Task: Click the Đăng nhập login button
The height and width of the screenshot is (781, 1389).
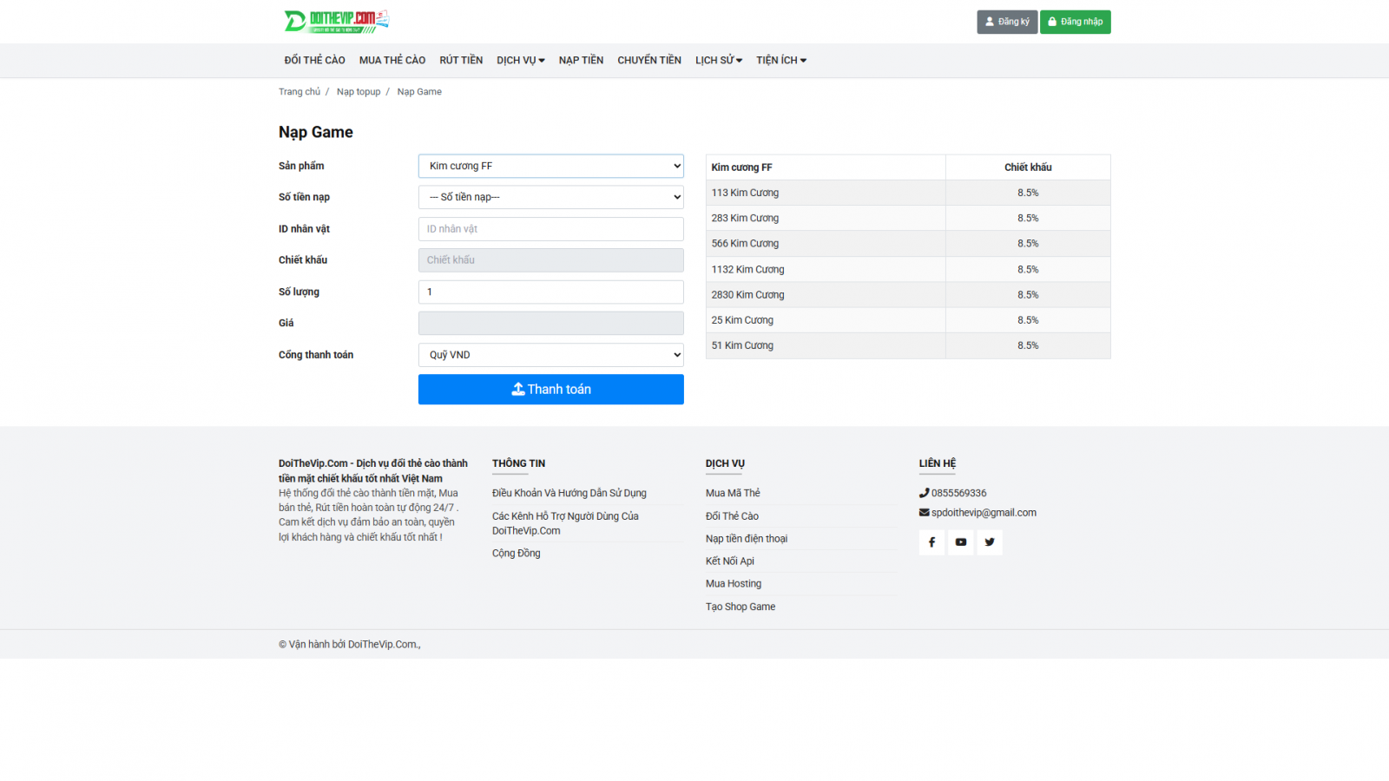Action: pyautogui.click(x=1075, y=22)
